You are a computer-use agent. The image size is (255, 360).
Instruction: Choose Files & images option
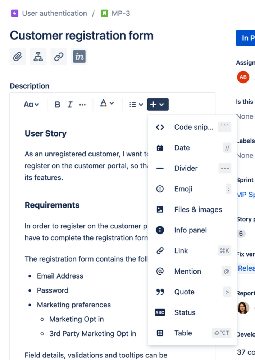coord(193,209)
